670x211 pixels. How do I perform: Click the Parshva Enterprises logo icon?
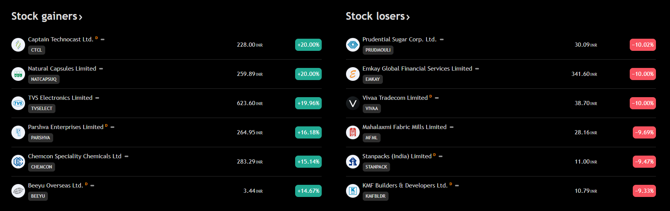[18, 132]
